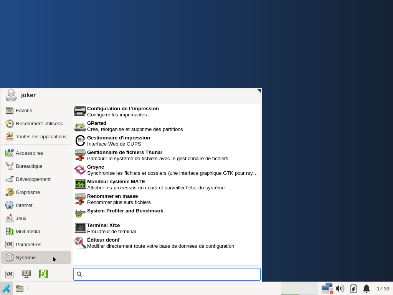This screenshot has width=393, height=295.
Task: Open the Éditeur dconf icon
Action: [x=80, y=243]
